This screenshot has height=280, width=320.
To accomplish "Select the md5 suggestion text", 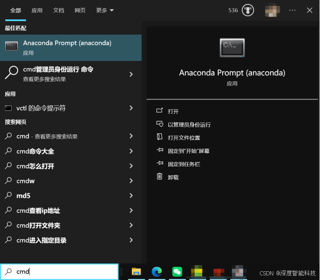I will pyautogui.click(x=23, y=196).
